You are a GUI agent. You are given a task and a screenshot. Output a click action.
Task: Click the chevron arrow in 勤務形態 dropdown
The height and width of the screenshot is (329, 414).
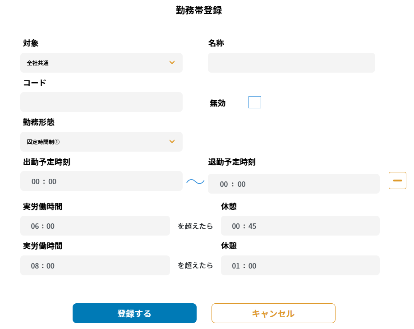pos(172,142)
